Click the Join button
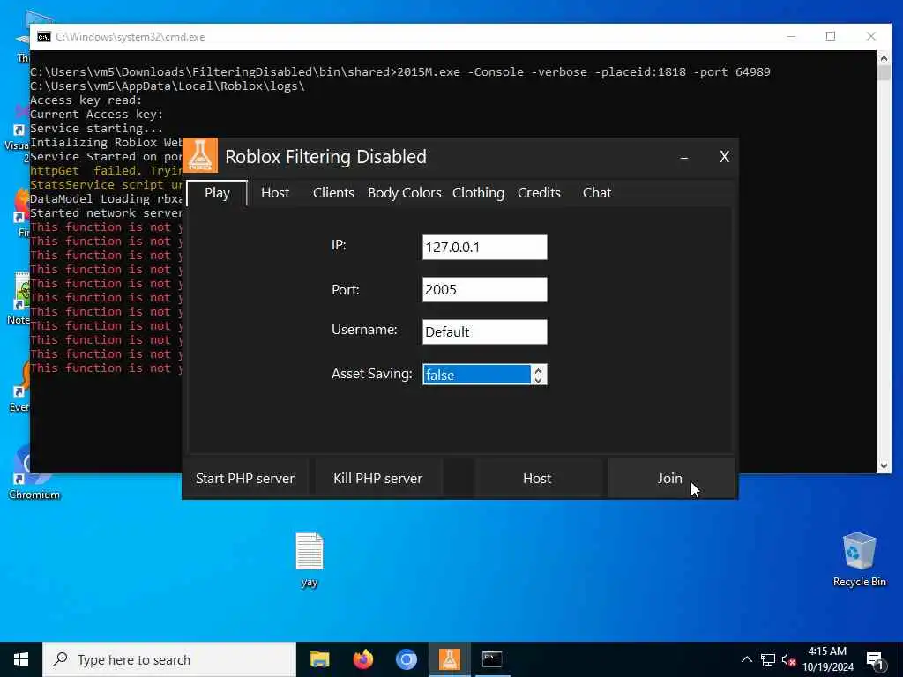The height and width of the screenshot is (677, 903). (x=670, y=479)
